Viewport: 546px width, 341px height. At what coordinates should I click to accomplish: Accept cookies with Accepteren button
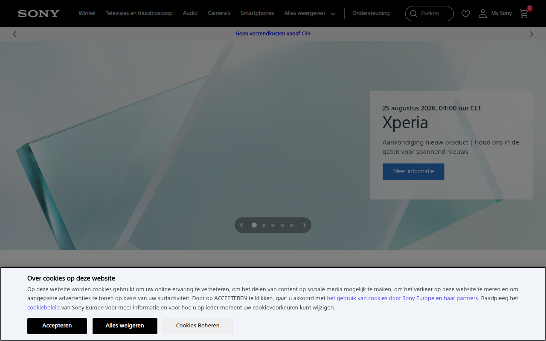tap(57, 326)
